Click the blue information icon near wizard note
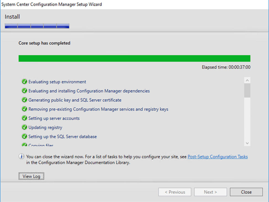The height and width of the screenshot is (202, 269). click(22, 157)
